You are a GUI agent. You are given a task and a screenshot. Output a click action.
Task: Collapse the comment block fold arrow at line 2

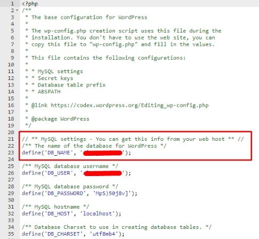coord(17,10)
